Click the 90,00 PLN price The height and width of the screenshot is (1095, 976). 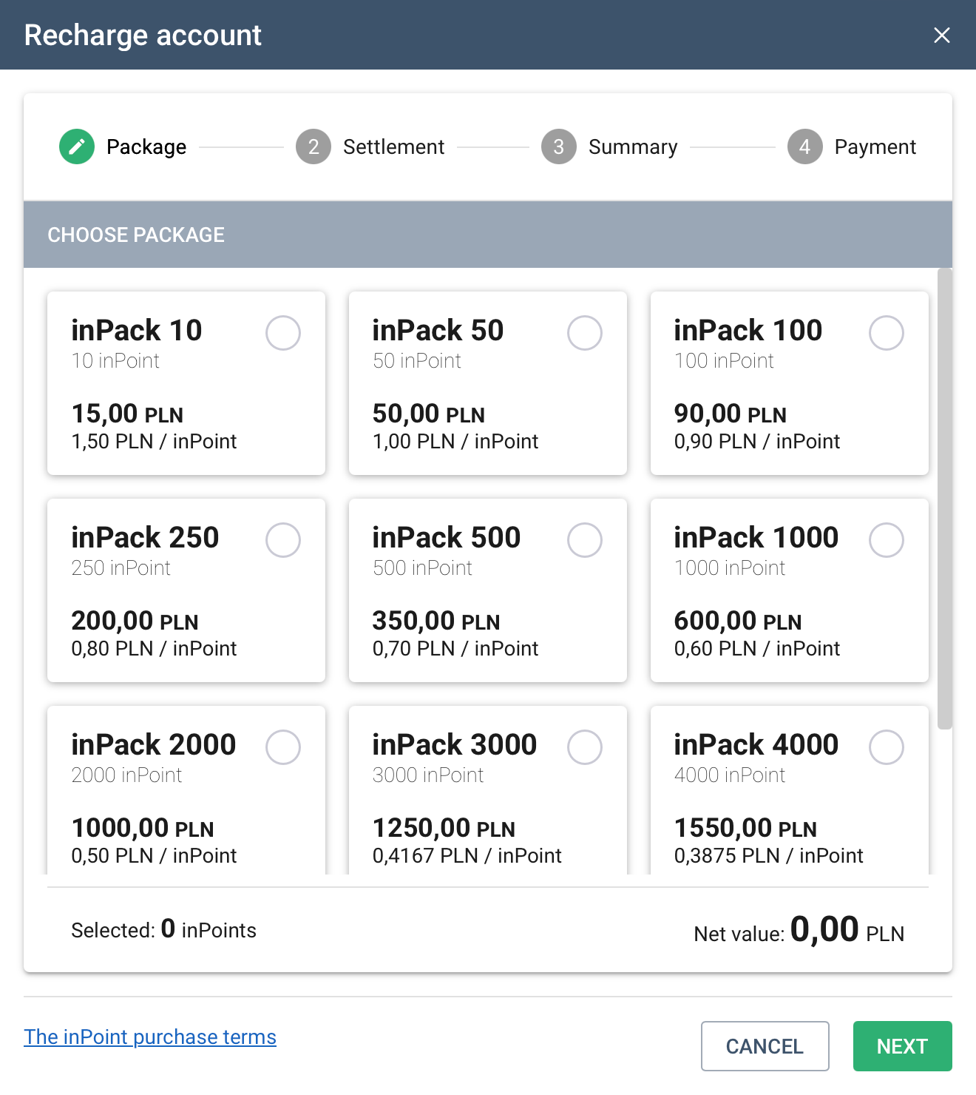click(731, 414)
